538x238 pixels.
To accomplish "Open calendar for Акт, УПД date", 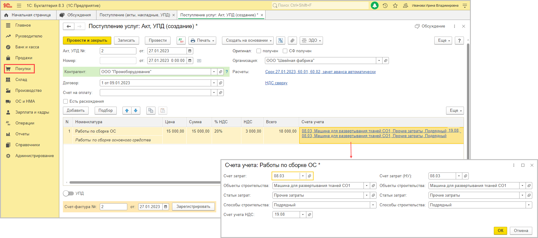I will (190, 51).
